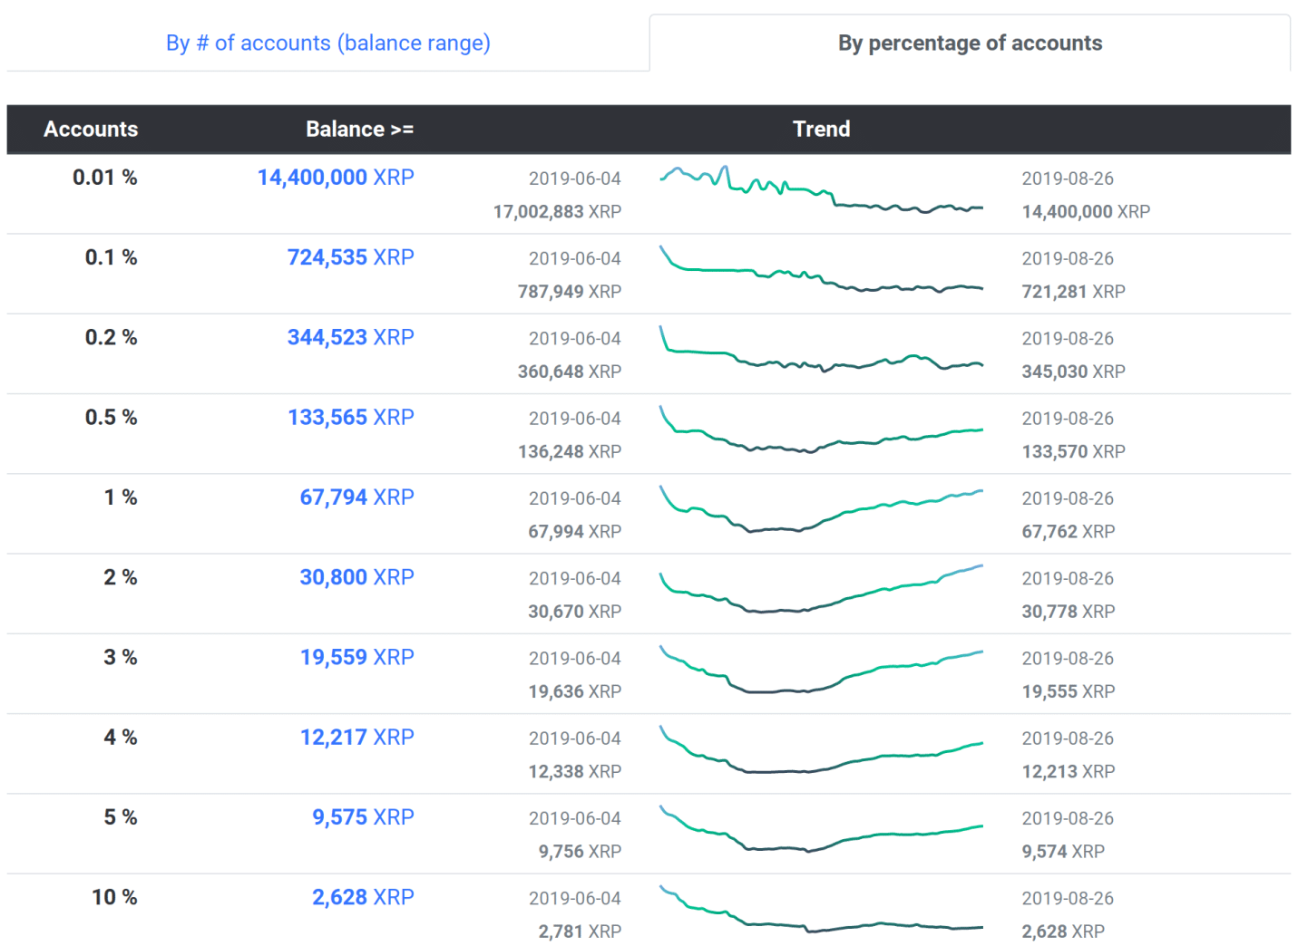Click the trend sparkline for 0.01 % accounts
The width and height of the screenshot is (1298, 946).
[821, 192]
